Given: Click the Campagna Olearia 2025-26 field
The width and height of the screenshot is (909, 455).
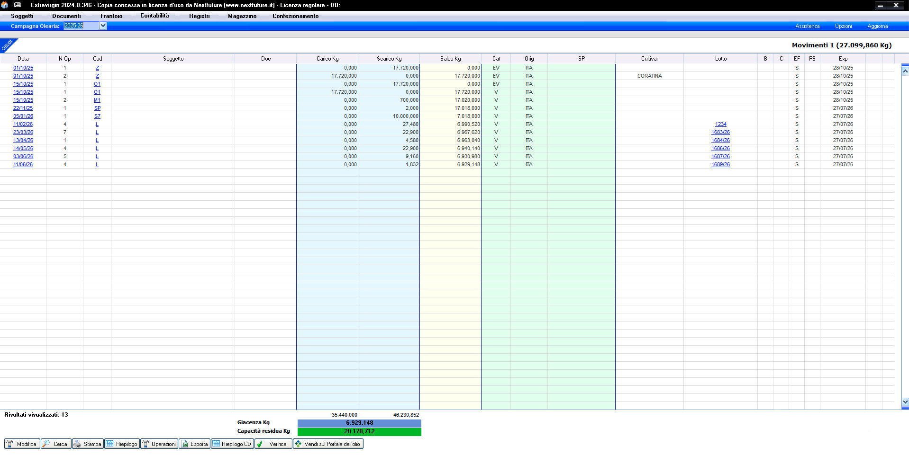Looking at the screenshot, I should point(82,26).
